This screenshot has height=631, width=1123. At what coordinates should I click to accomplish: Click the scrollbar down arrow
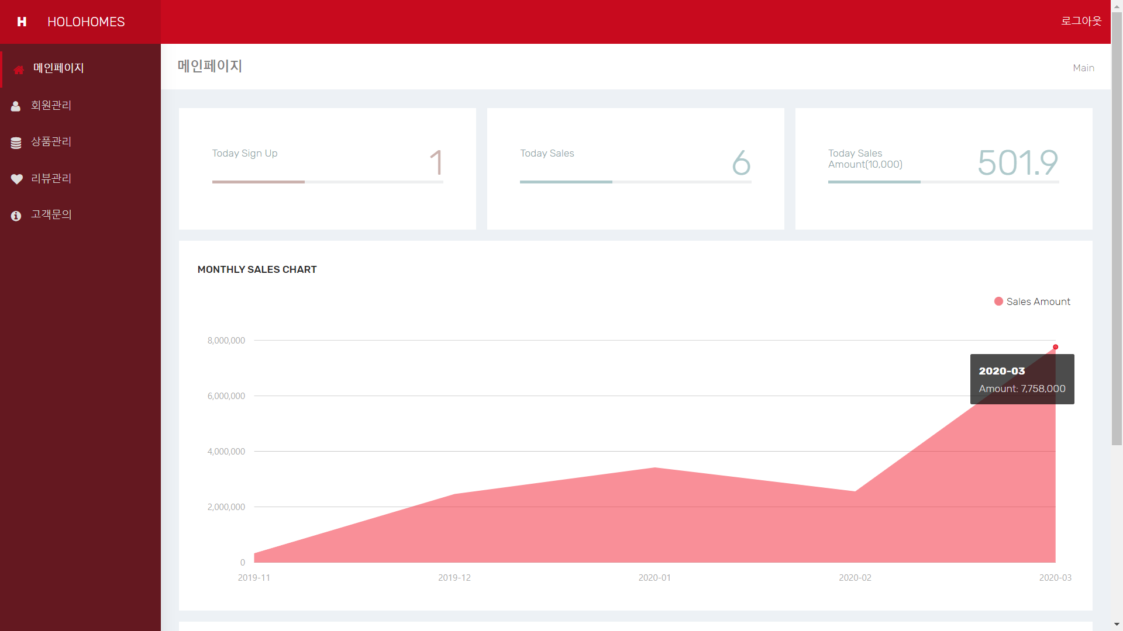coord(1117,625)
